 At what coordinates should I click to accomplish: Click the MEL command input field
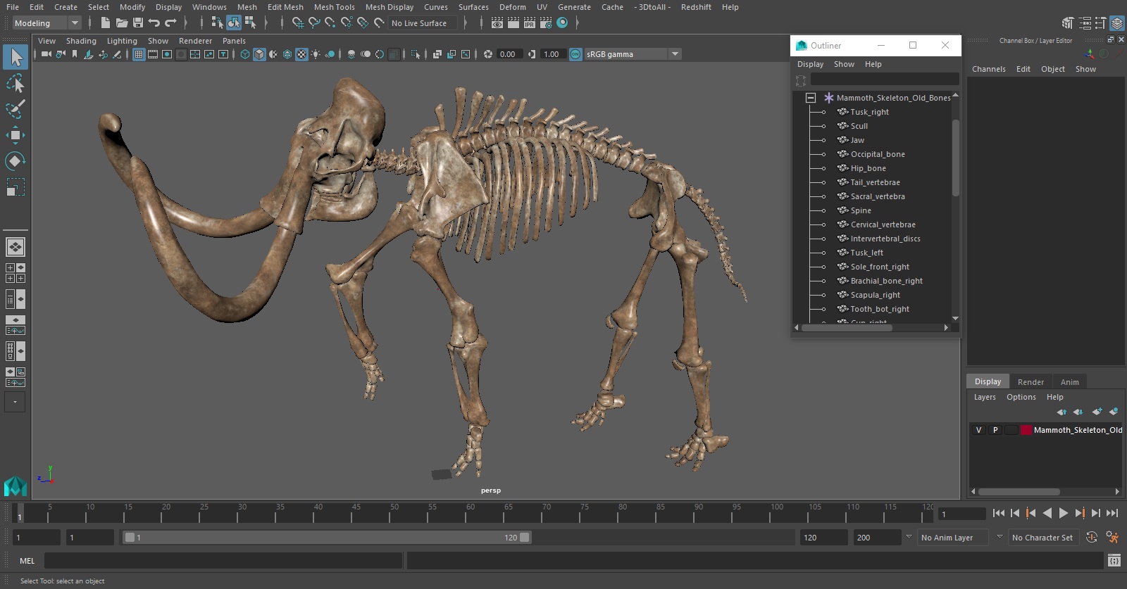pos(223,561)
